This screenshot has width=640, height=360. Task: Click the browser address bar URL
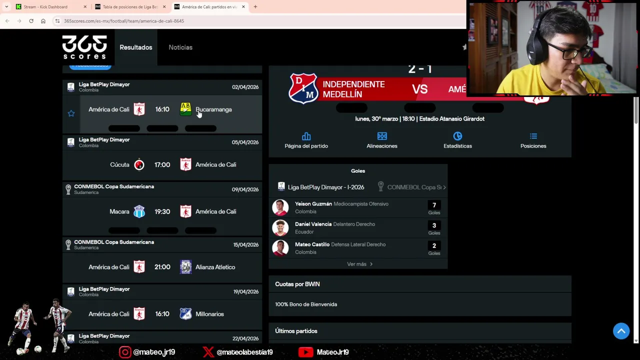pyautogui.click(x=124, y=21)
